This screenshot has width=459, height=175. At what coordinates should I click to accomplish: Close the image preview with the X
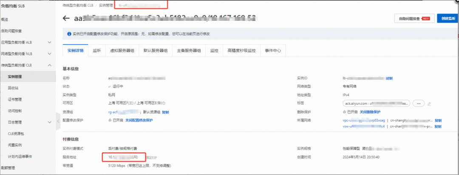[457, 1]
